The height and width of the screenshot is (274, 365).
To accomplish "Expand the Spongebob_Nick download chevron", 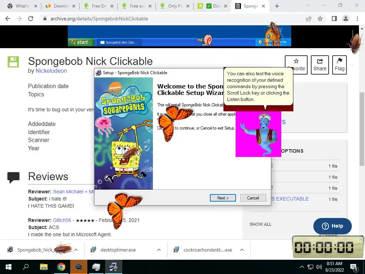I will 76,250.
